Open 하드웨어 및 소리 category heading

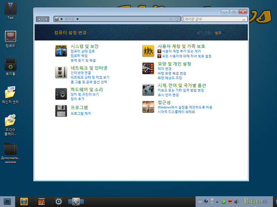[87, 89]
